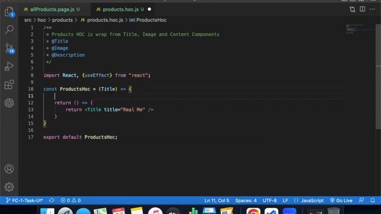Open the ProductsHoc symbol breadcrumb

point(148,20)
